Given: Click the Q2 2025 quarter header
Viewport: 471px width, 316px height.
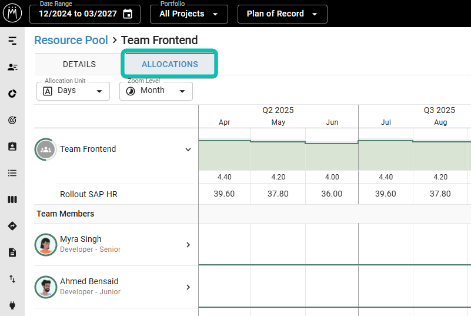Looking at the screenshot, I should [x=278, y=110].
